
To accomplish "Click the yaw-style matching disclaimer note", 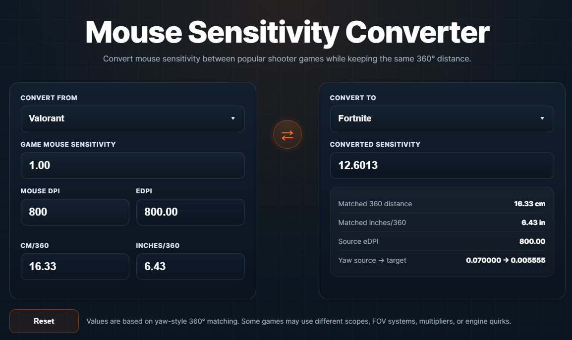I will click(x=298, y=321).
